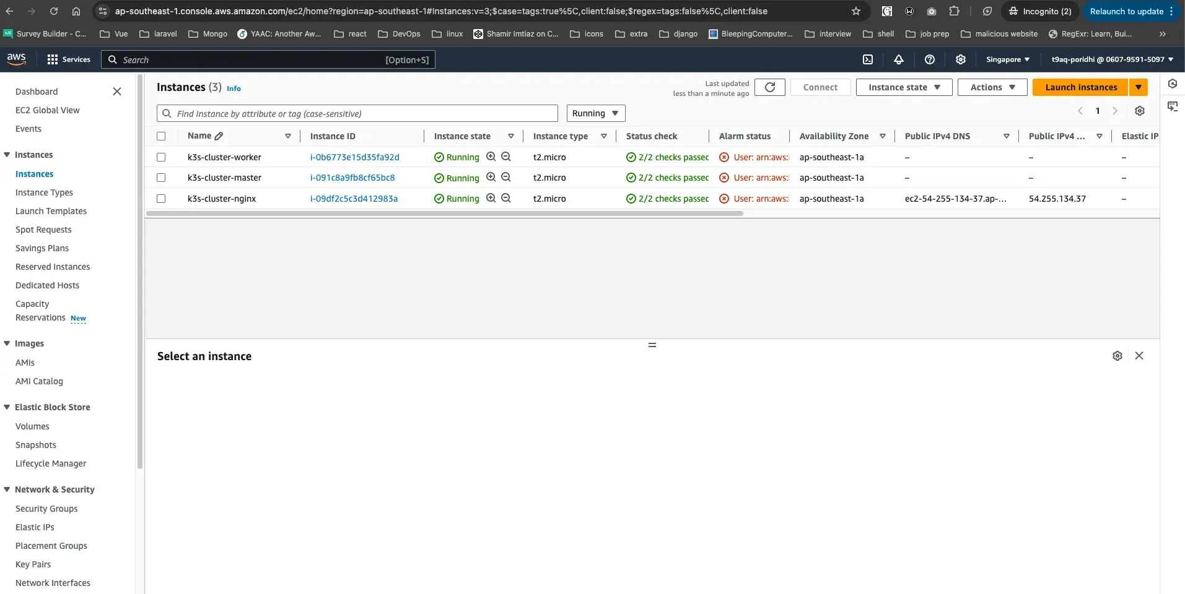The width and height of the screenshot is (1185, 594).
Task: Check the k3s-cluster-master row checkbox
Action: pyautogui.click(x=161, y=178)
